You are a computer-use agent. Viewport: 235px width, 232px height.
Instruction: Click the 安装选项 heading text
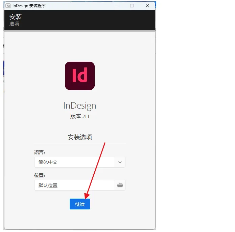point(80,137)
